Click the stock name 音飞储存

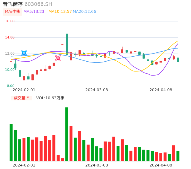click(13, 4)
